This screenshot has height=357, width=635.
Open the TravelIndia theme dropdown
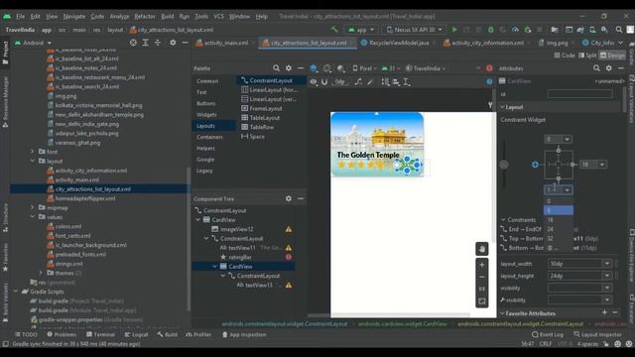[x=426, y=68]
